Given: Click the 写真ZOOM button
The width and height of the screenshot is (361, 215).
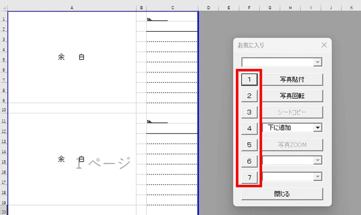Looking at the screenshot, I should coord(292,145).
